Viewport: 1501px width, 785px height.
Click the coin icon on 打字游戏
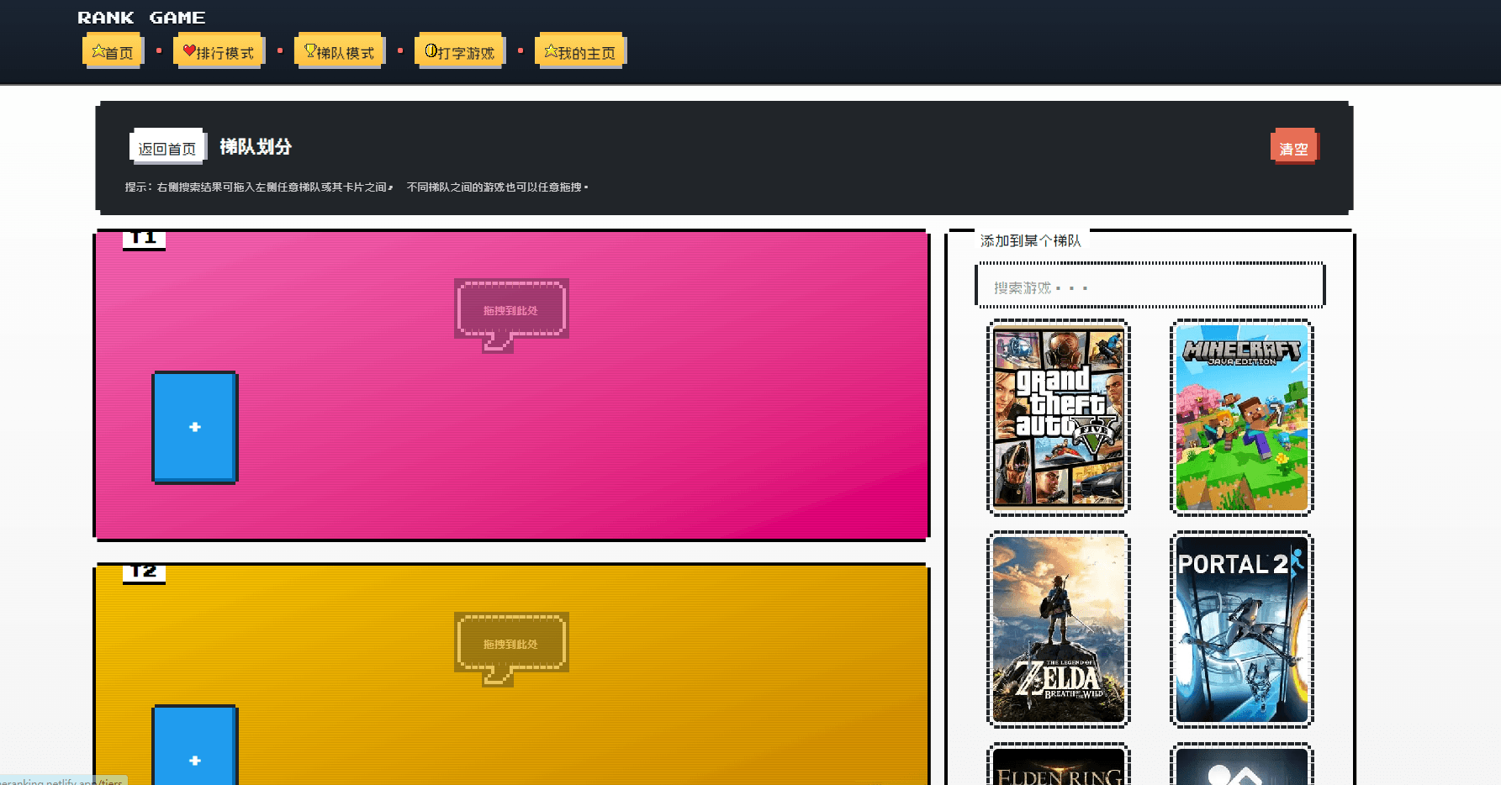click(431, 50)
